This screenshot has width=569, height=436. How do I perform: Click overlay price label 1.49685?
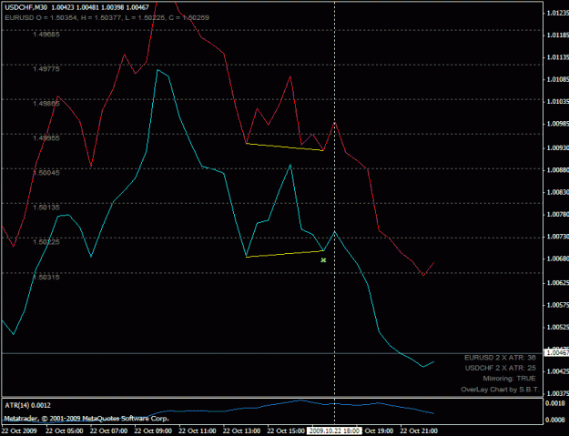[46, 35]
